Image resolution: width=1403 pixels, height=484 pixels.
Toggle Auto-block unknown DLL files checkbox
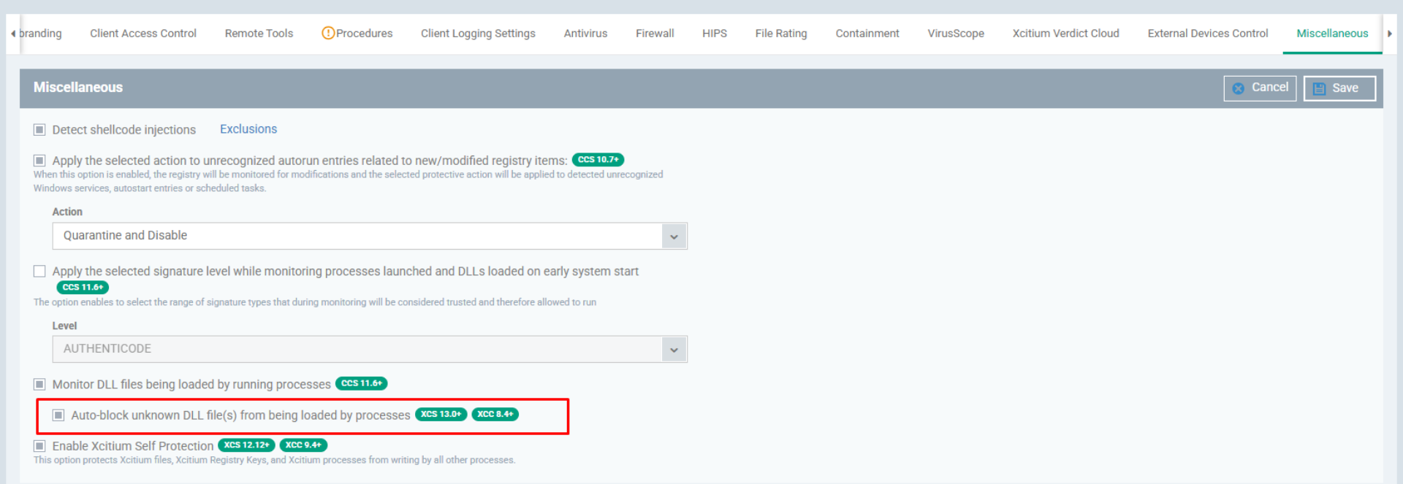click(x=58, y=415)
